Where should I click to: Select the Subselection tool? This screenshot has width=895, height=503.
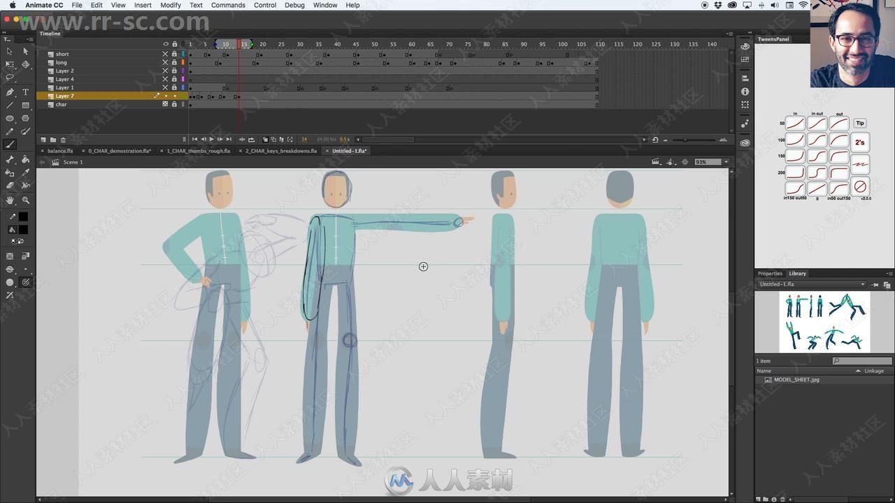coord(25,51)
